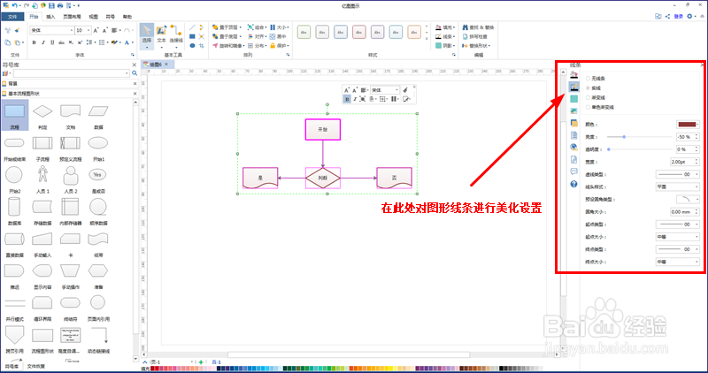
Task: Click the Bold button in ribbon font group
Action: click(x=34, y=42)
